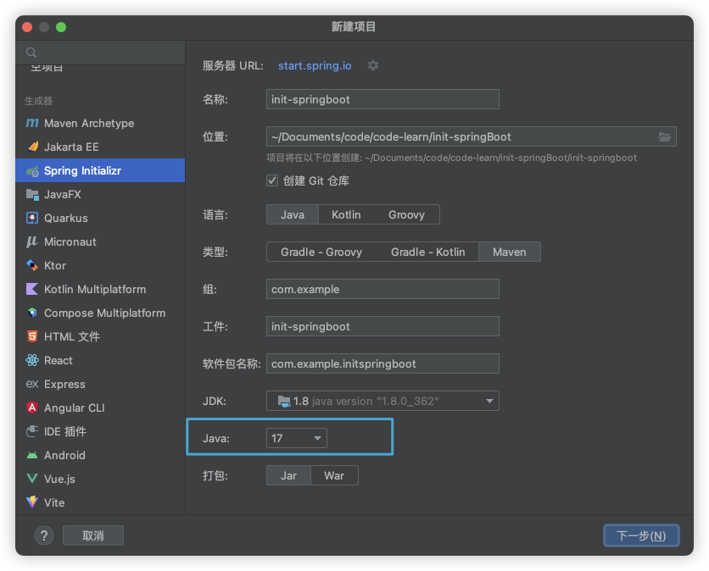Click the Android robot icon
The height and width of the screenshot is (571, 709).
click(x=32, y=455)
